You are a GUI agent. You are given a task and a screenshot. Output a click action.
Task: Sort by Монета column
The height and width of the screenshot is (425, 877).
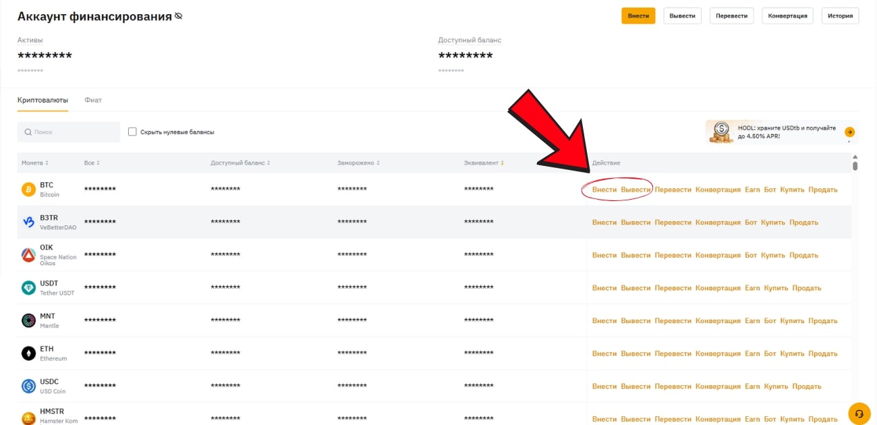[x=35, y=163]
